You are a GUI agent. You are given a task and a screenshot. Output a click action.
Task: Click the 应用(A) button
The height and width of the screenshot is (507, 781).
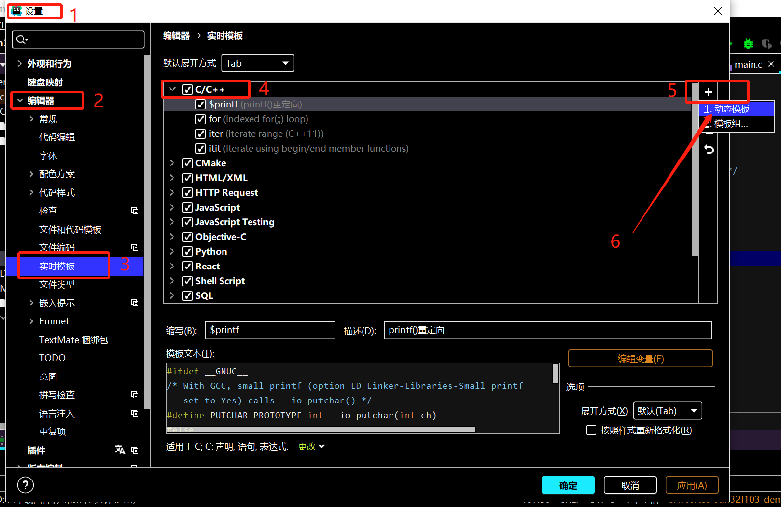[692, 485]
